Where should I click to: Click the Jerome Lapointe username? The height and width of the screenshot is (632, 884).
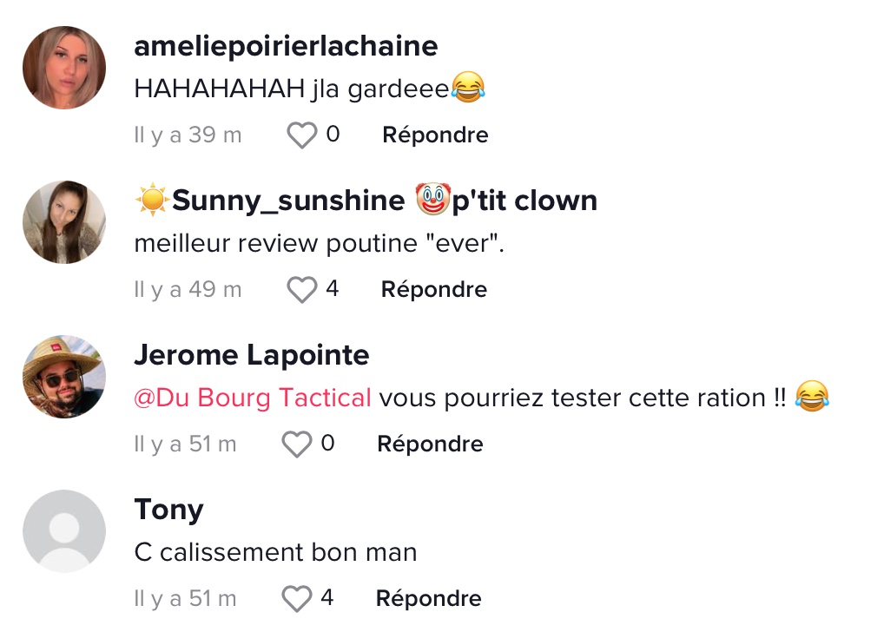point(252,355)
